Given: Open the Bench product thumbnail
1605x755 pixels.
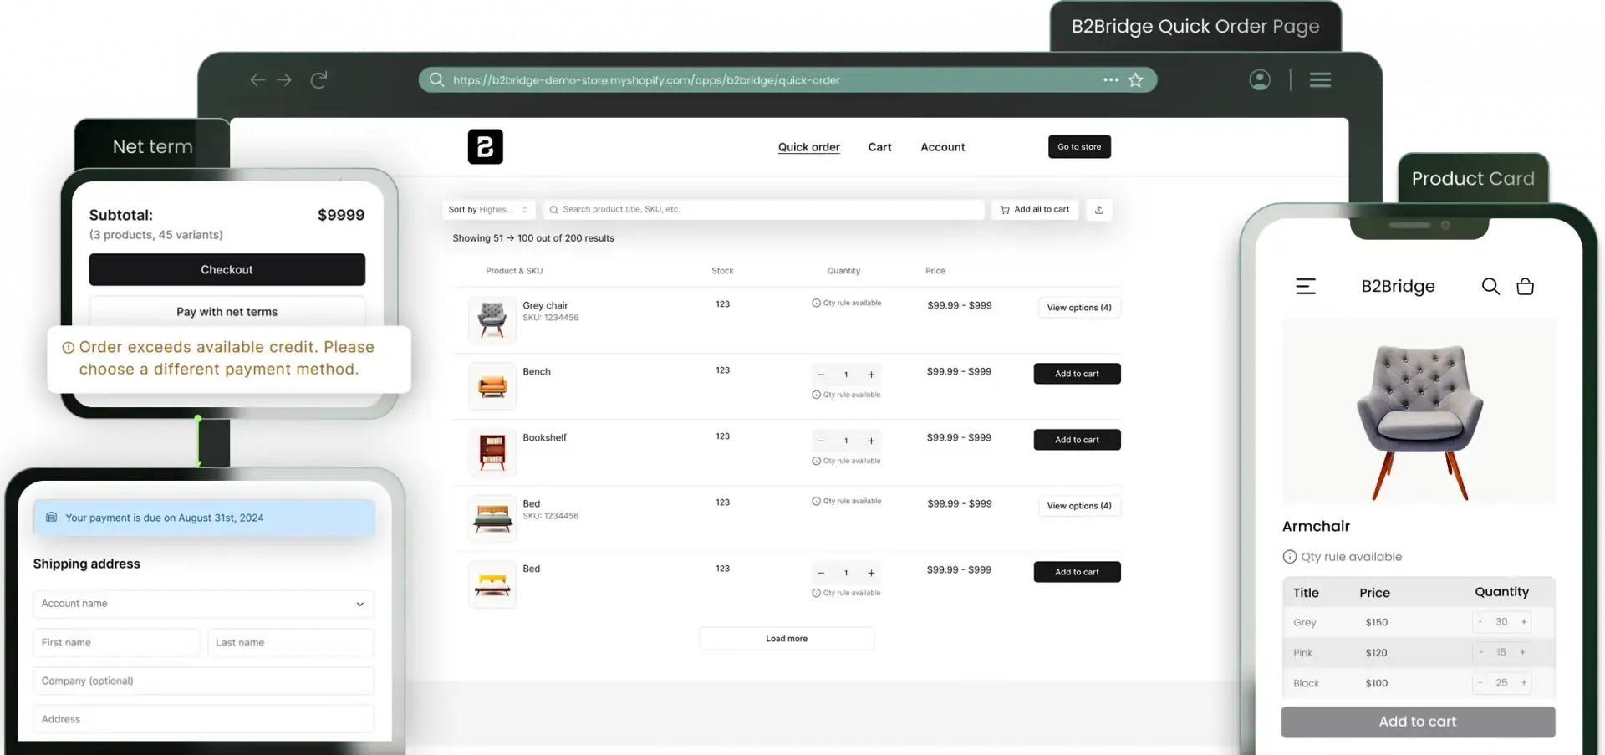Looking at the screenshot, I should pyautogui.click(x=492, y=386).
